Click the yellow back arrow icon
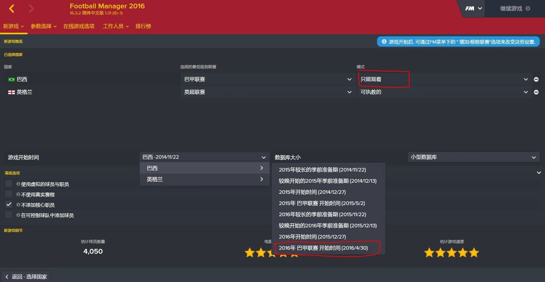 click(x=12, y=8)
